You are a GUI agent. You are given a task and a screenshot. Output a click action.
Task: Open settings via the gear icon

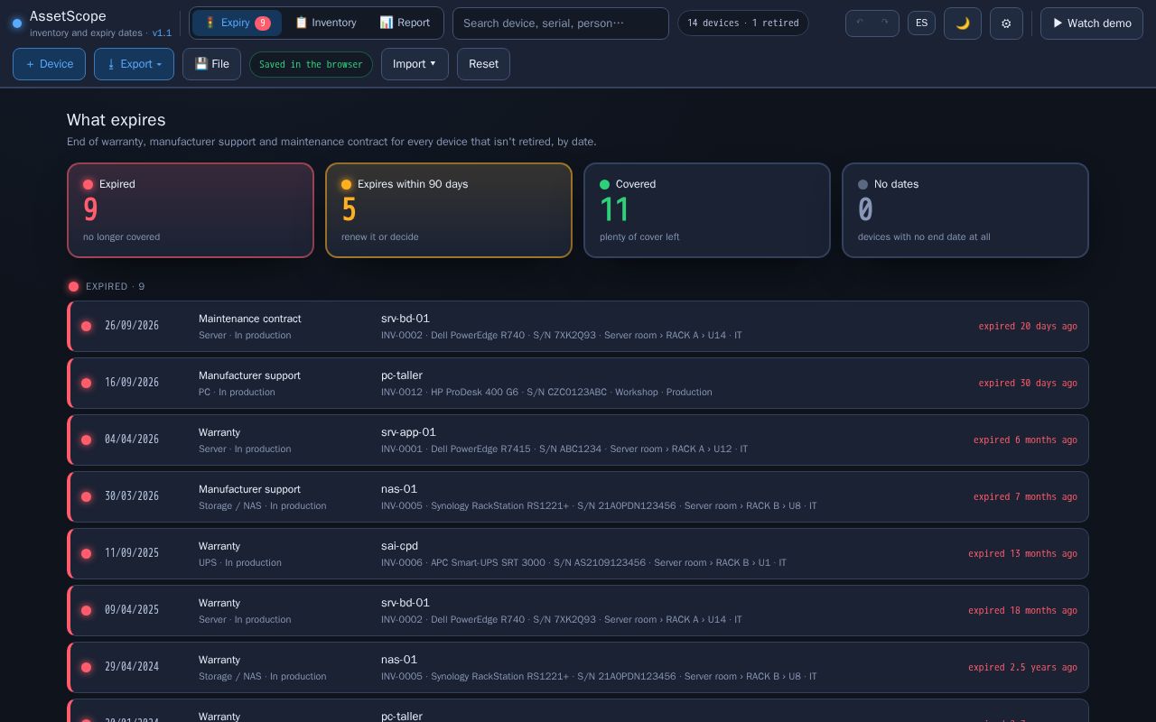1006,23
